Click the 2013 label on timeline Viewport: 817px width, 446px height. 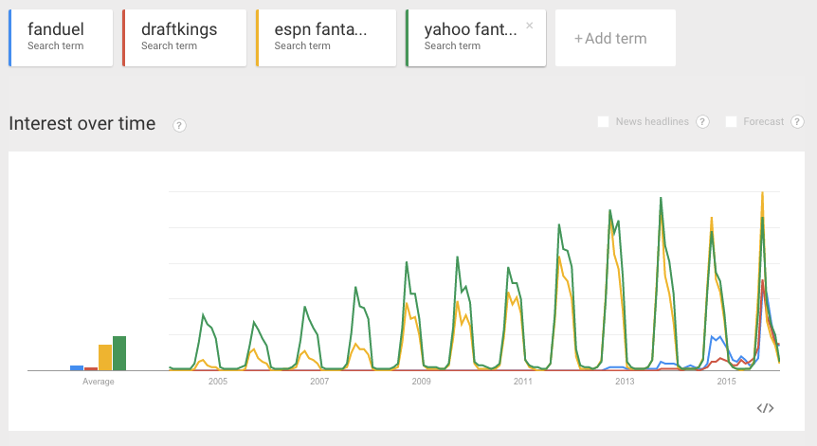625,382
